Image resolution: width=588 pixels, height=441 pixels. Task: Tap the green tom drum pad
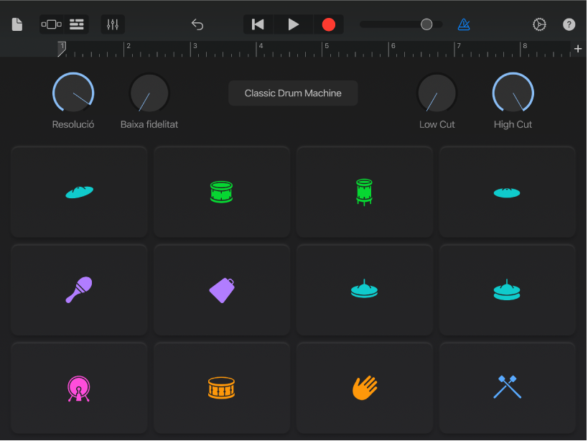[x=364, y=192]
